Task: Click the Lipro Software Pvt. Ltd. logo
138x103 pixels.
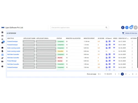Action: pos(3,27)
